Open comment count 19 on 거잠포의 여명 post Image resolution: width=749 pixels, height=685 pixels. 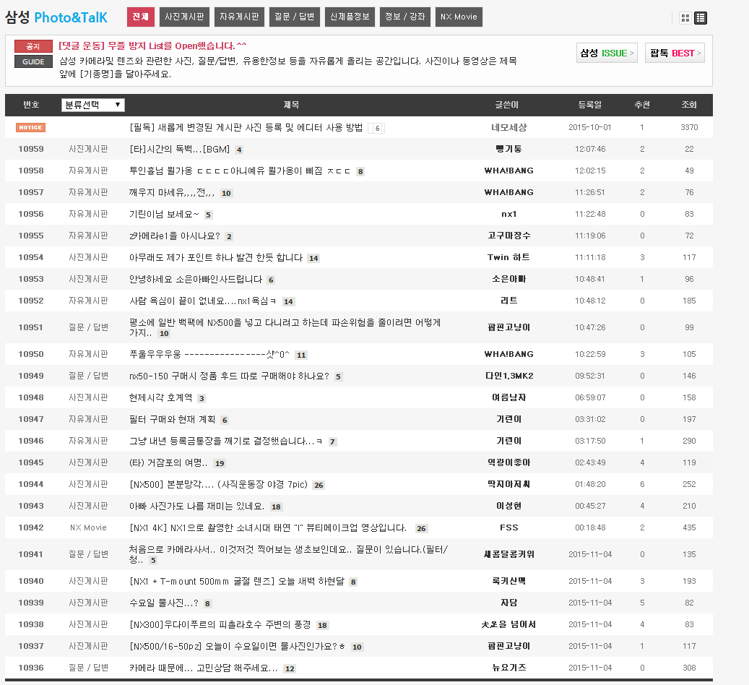point(220,463)
